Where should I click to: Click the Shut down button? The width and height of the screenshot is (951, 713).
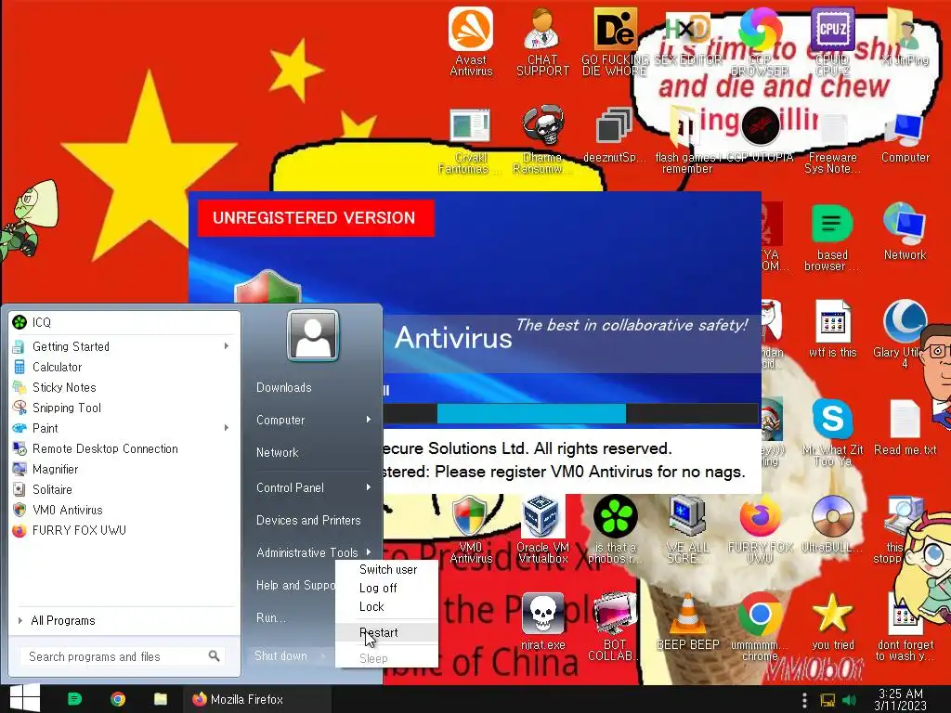pos(280,656)
